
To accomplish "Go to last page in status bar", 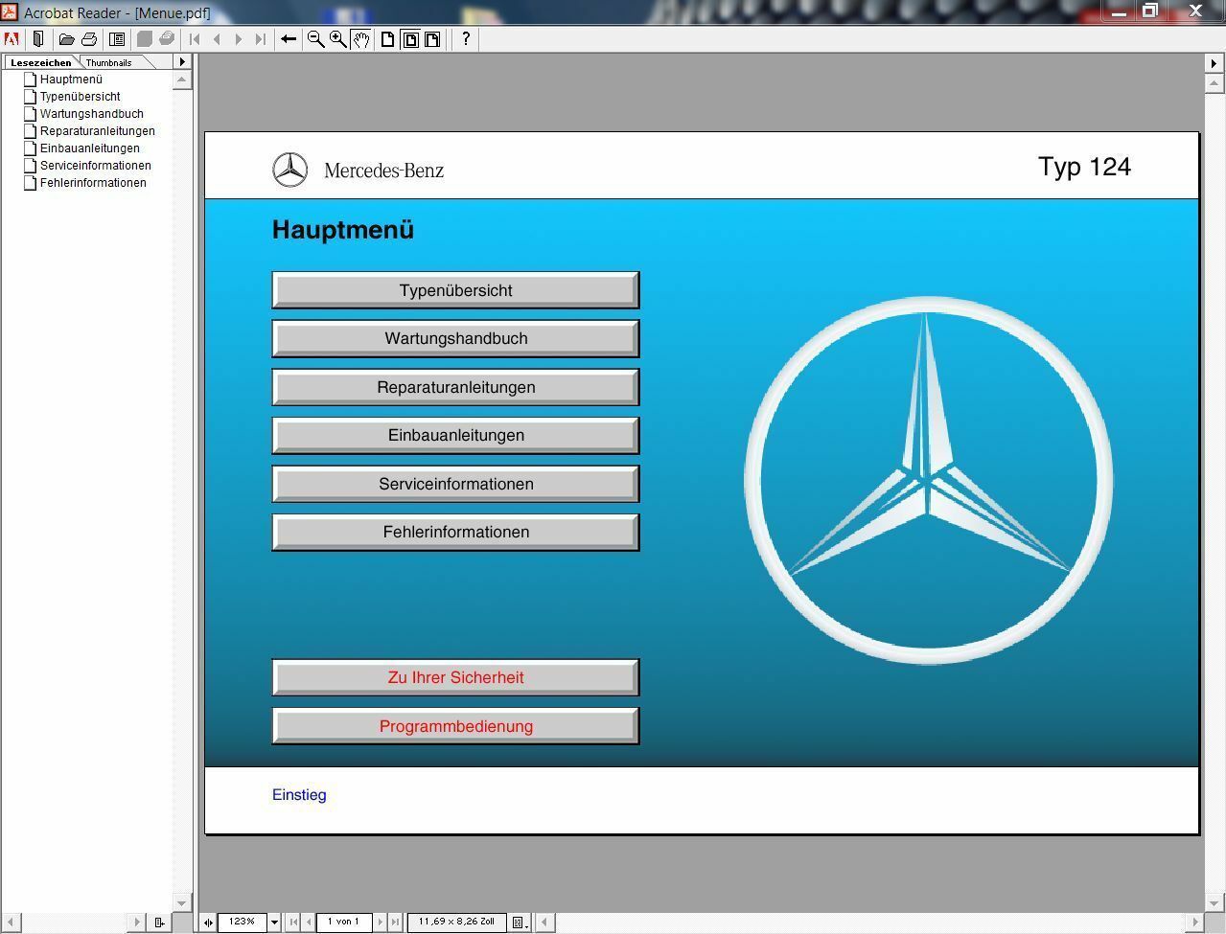I will [x=395, y=923].
